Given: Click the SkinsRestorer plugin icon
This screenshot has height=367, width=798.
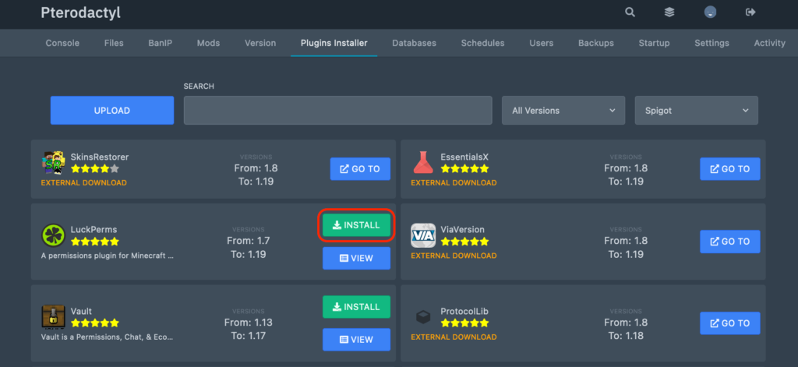Looking at the screenshot, I should click(x=53, y=163).
